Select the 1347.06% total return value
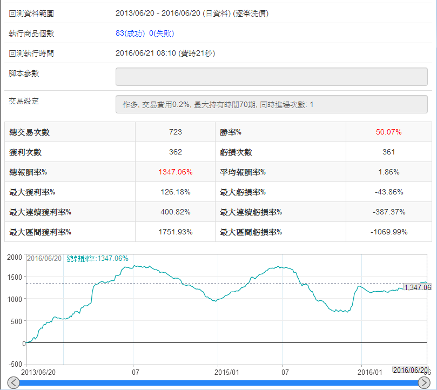The width and height of the screenshot is (437, 390). (x=175, y=172)
